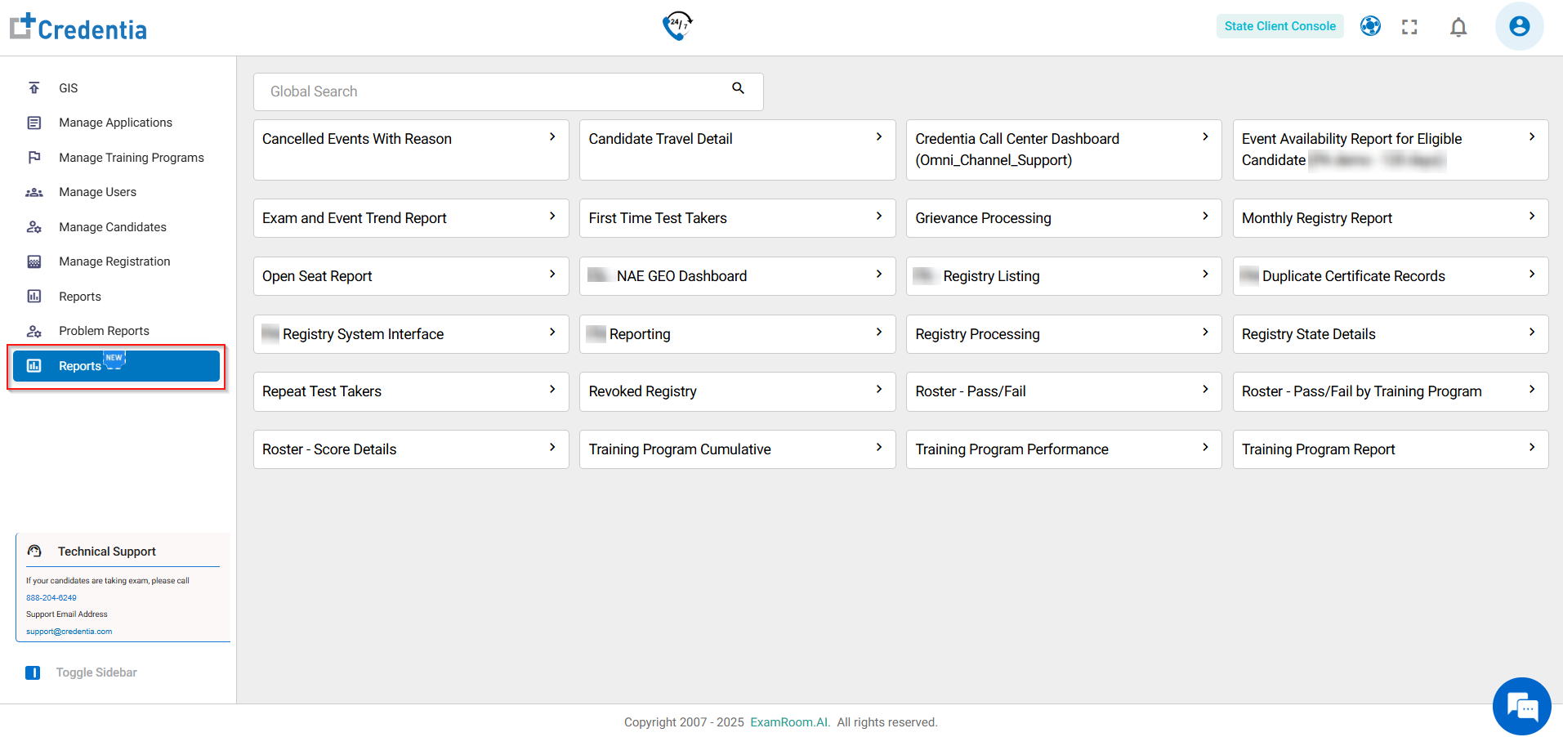Select Manage Candidates menu item
This screenshot has height=737, width=1563.
(x=112, y=227)
